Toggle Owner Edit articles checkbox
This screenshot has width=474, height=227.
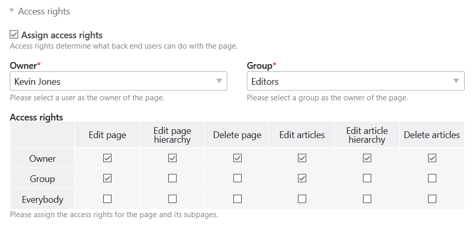pos(302,158)
